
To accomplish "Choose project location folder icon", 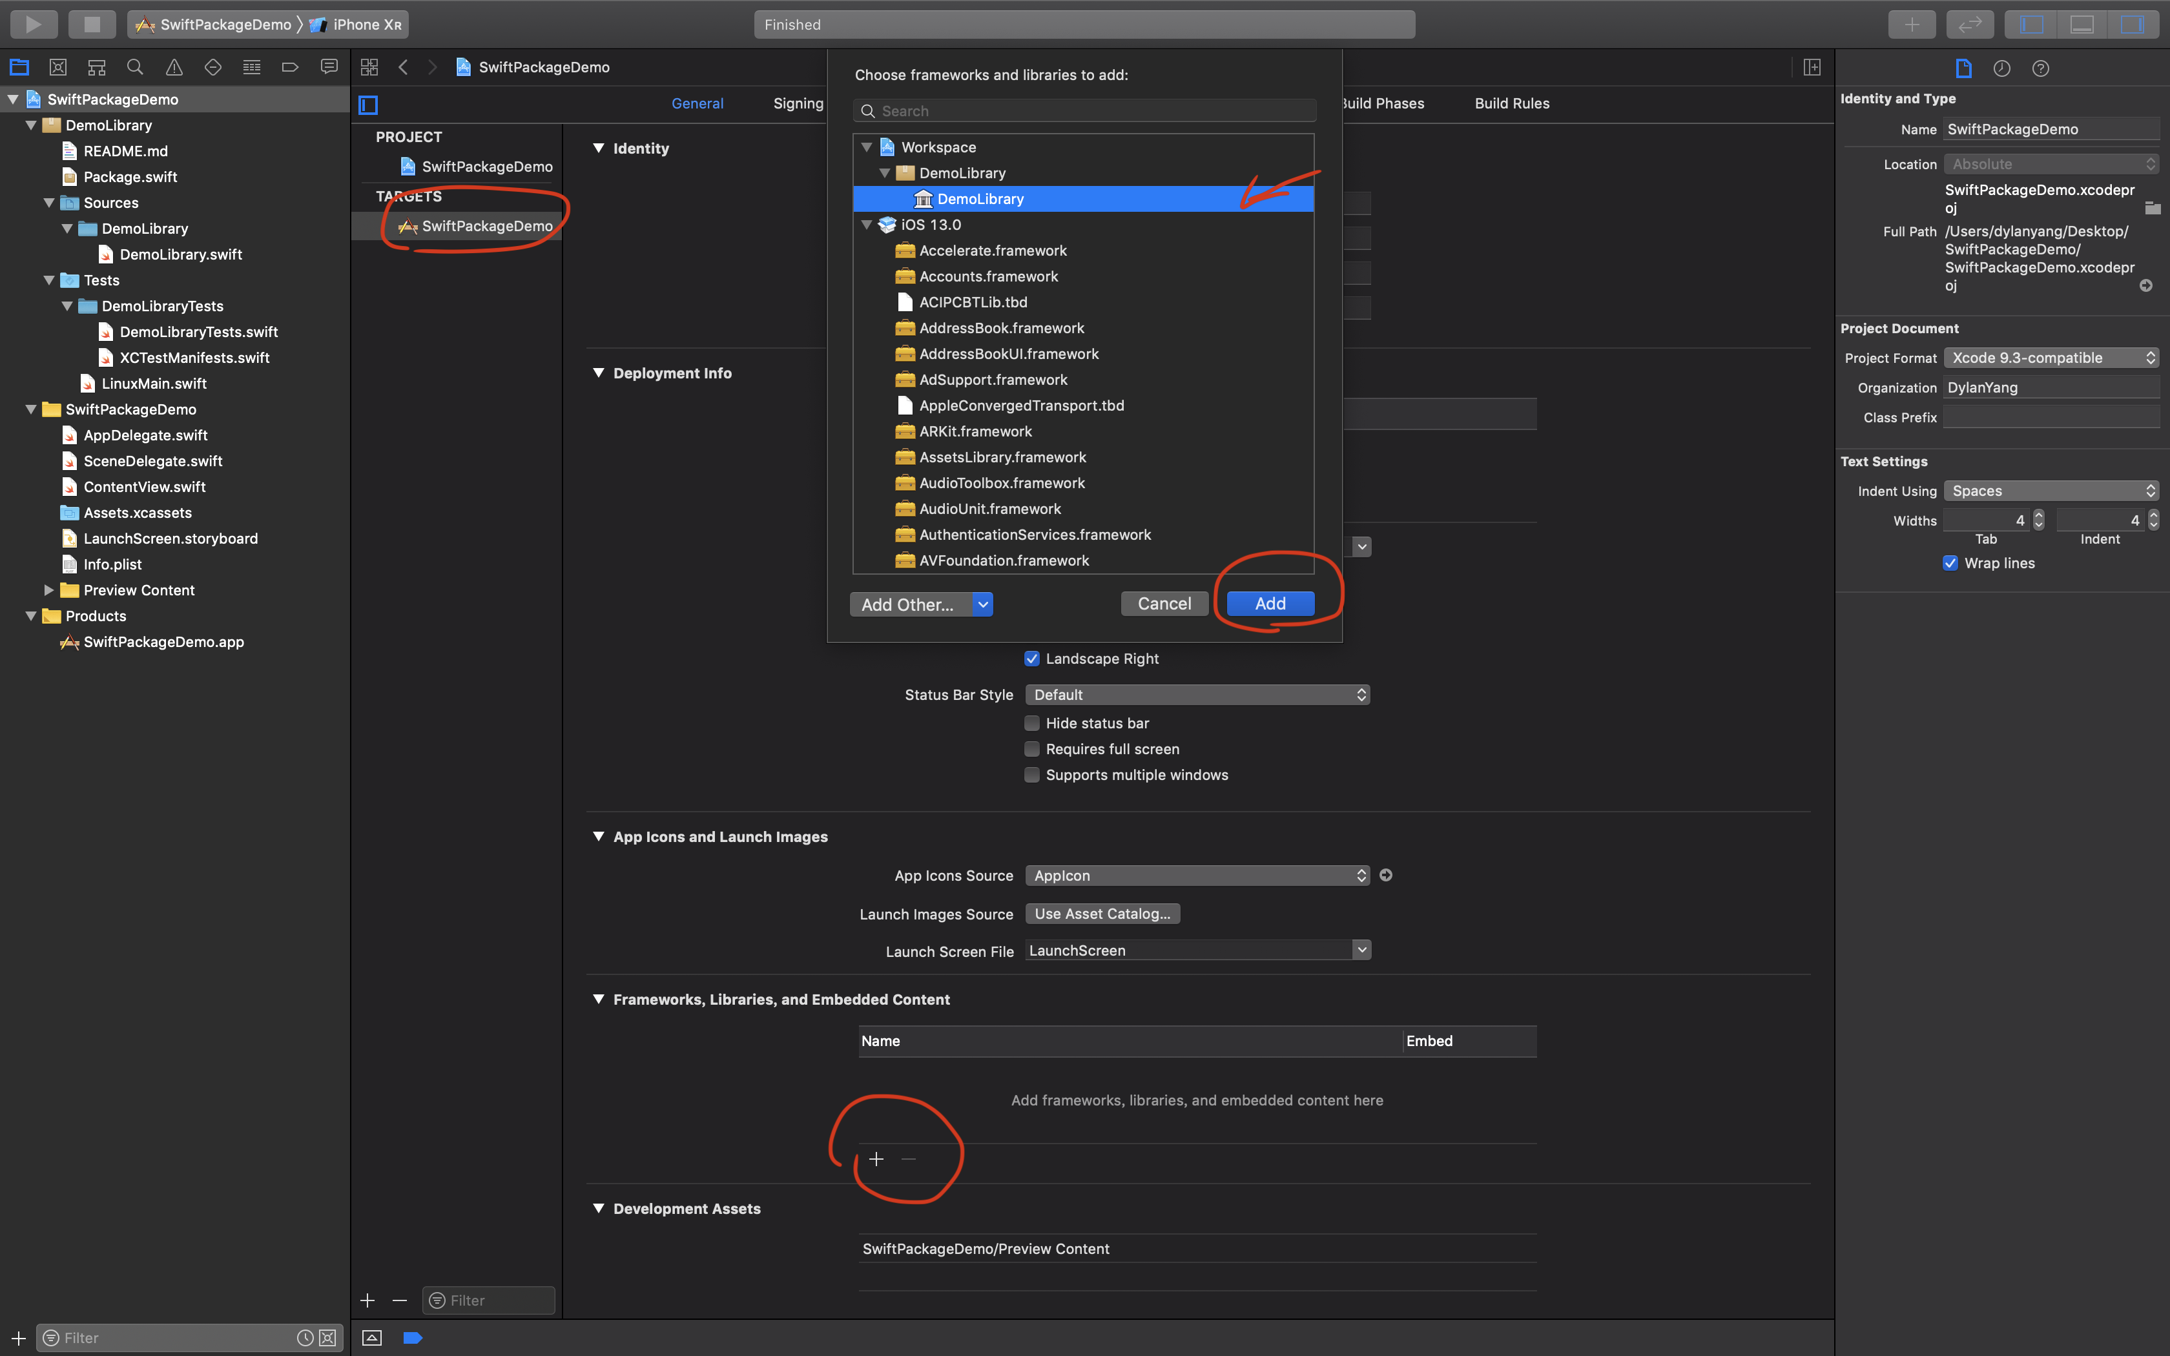I will 2152,208.
